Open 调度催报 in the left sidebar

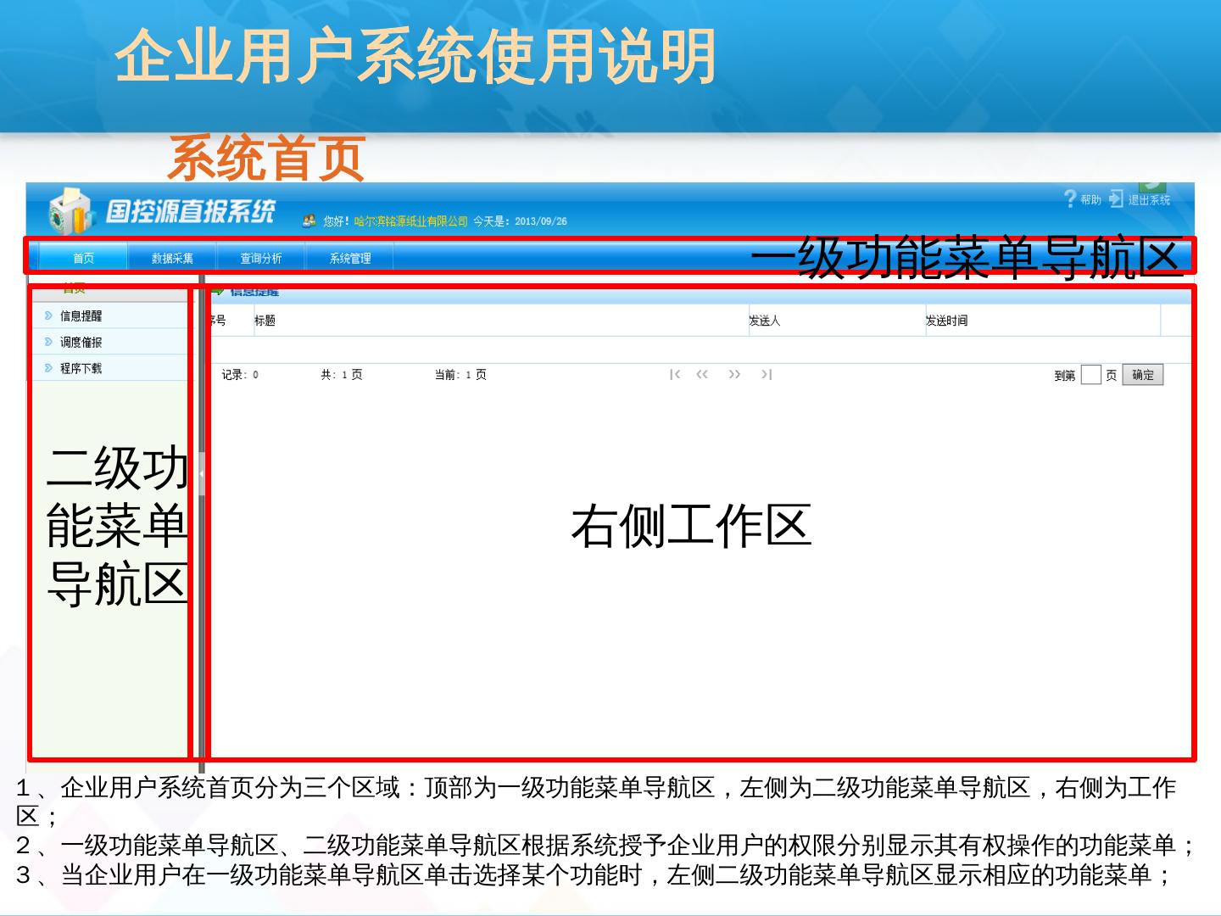pos(81,343)
